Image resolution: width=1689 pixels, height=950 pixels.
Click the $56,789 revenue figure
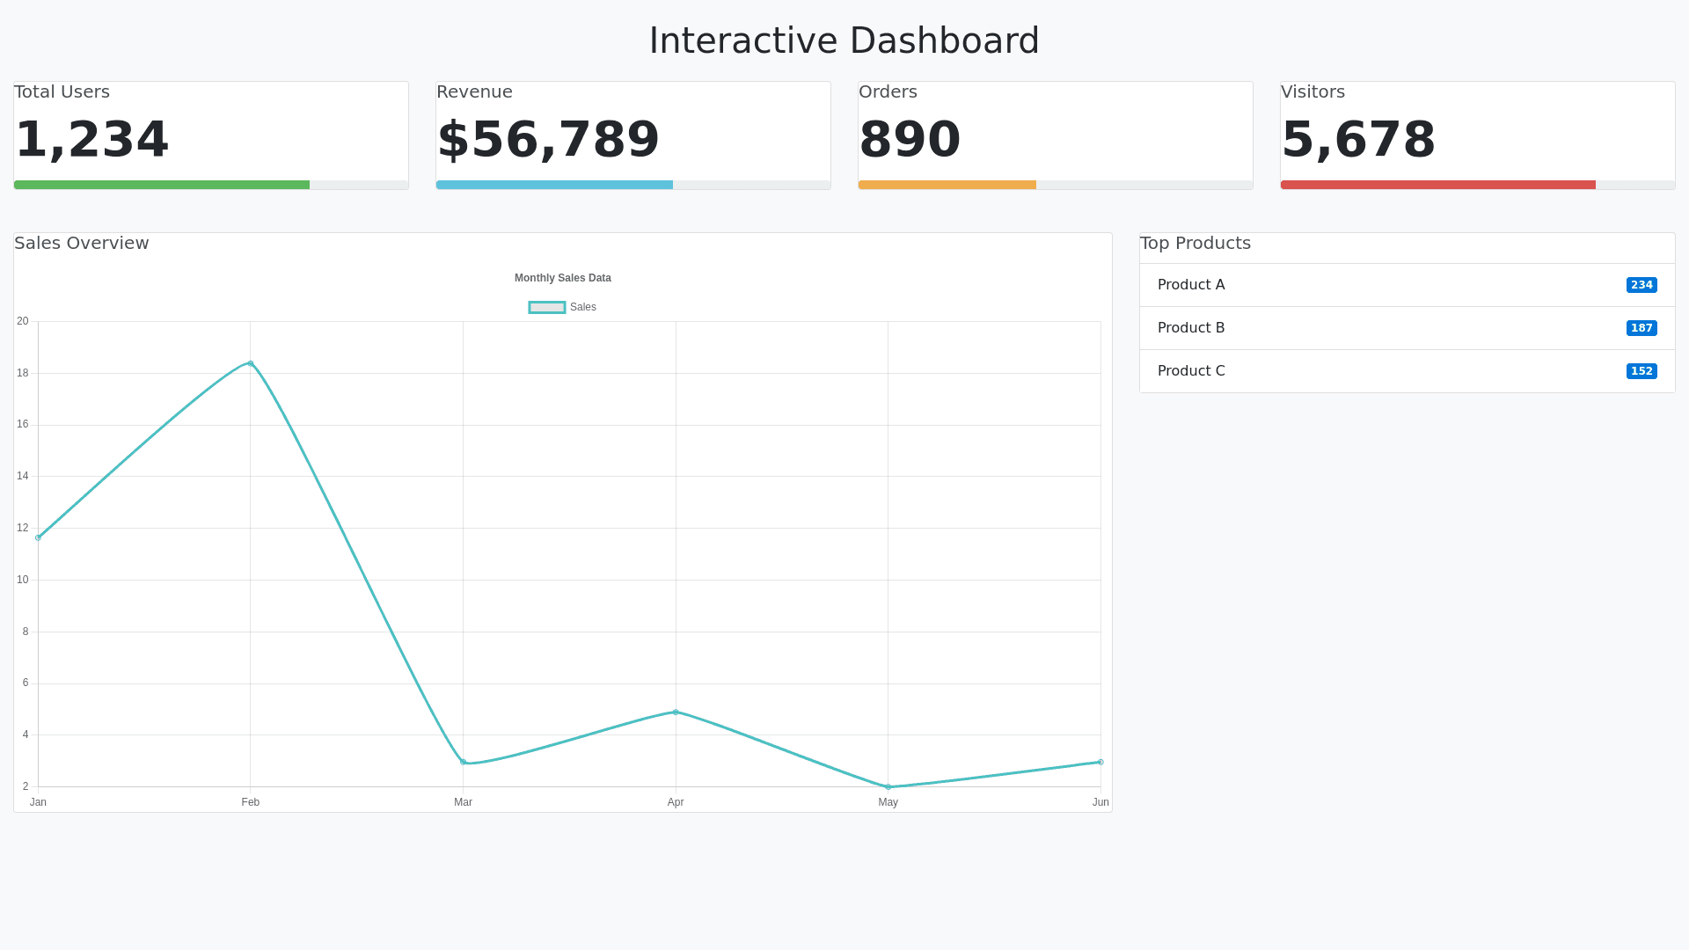(548, 140)
